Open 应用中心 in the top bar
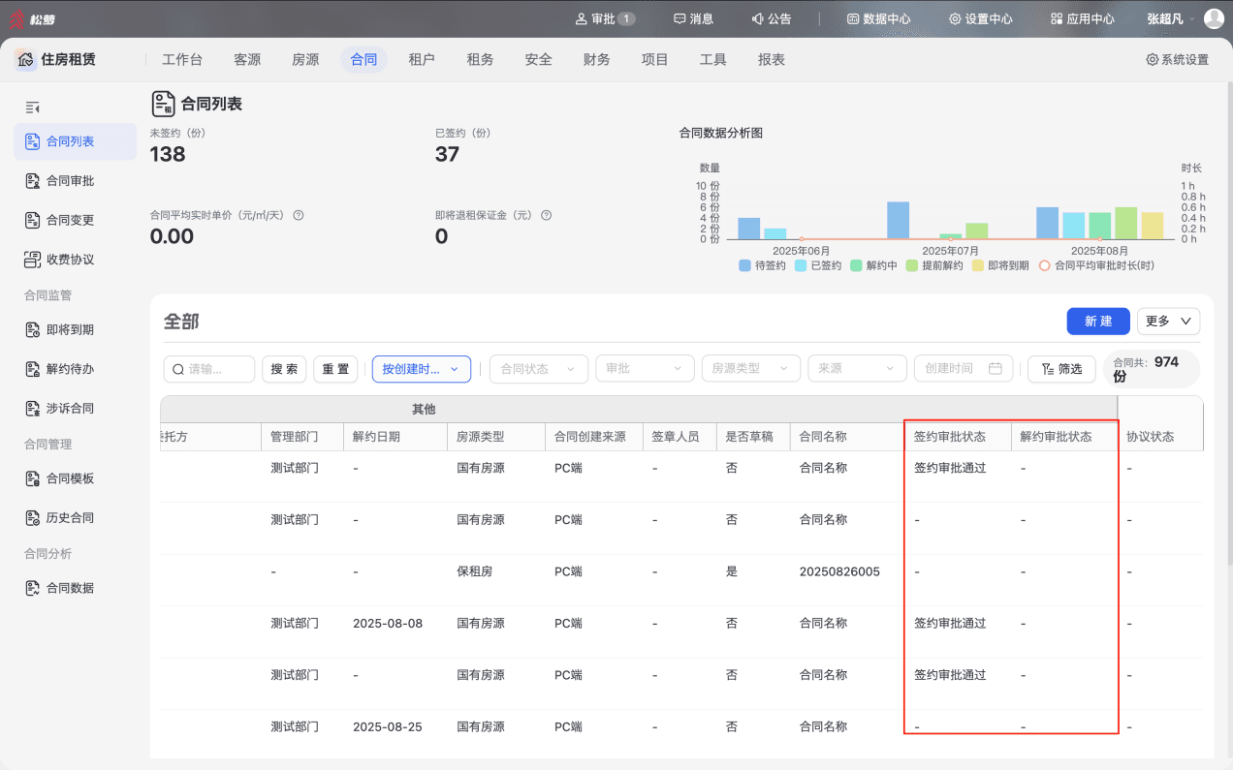Viewport: 1233px width, 770px height. pyautogui.click(x=1082, y=18)
